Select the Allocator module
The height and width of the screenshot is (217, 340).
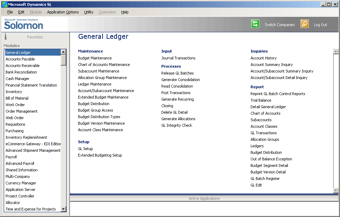[x=13, y=203]
